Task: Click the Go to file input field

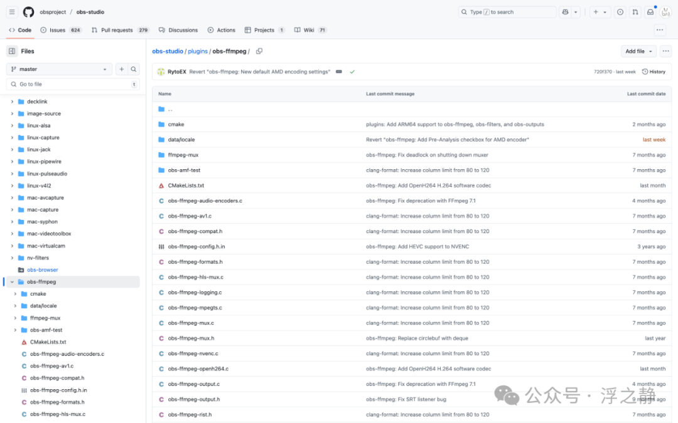Action: coord(73,84)
